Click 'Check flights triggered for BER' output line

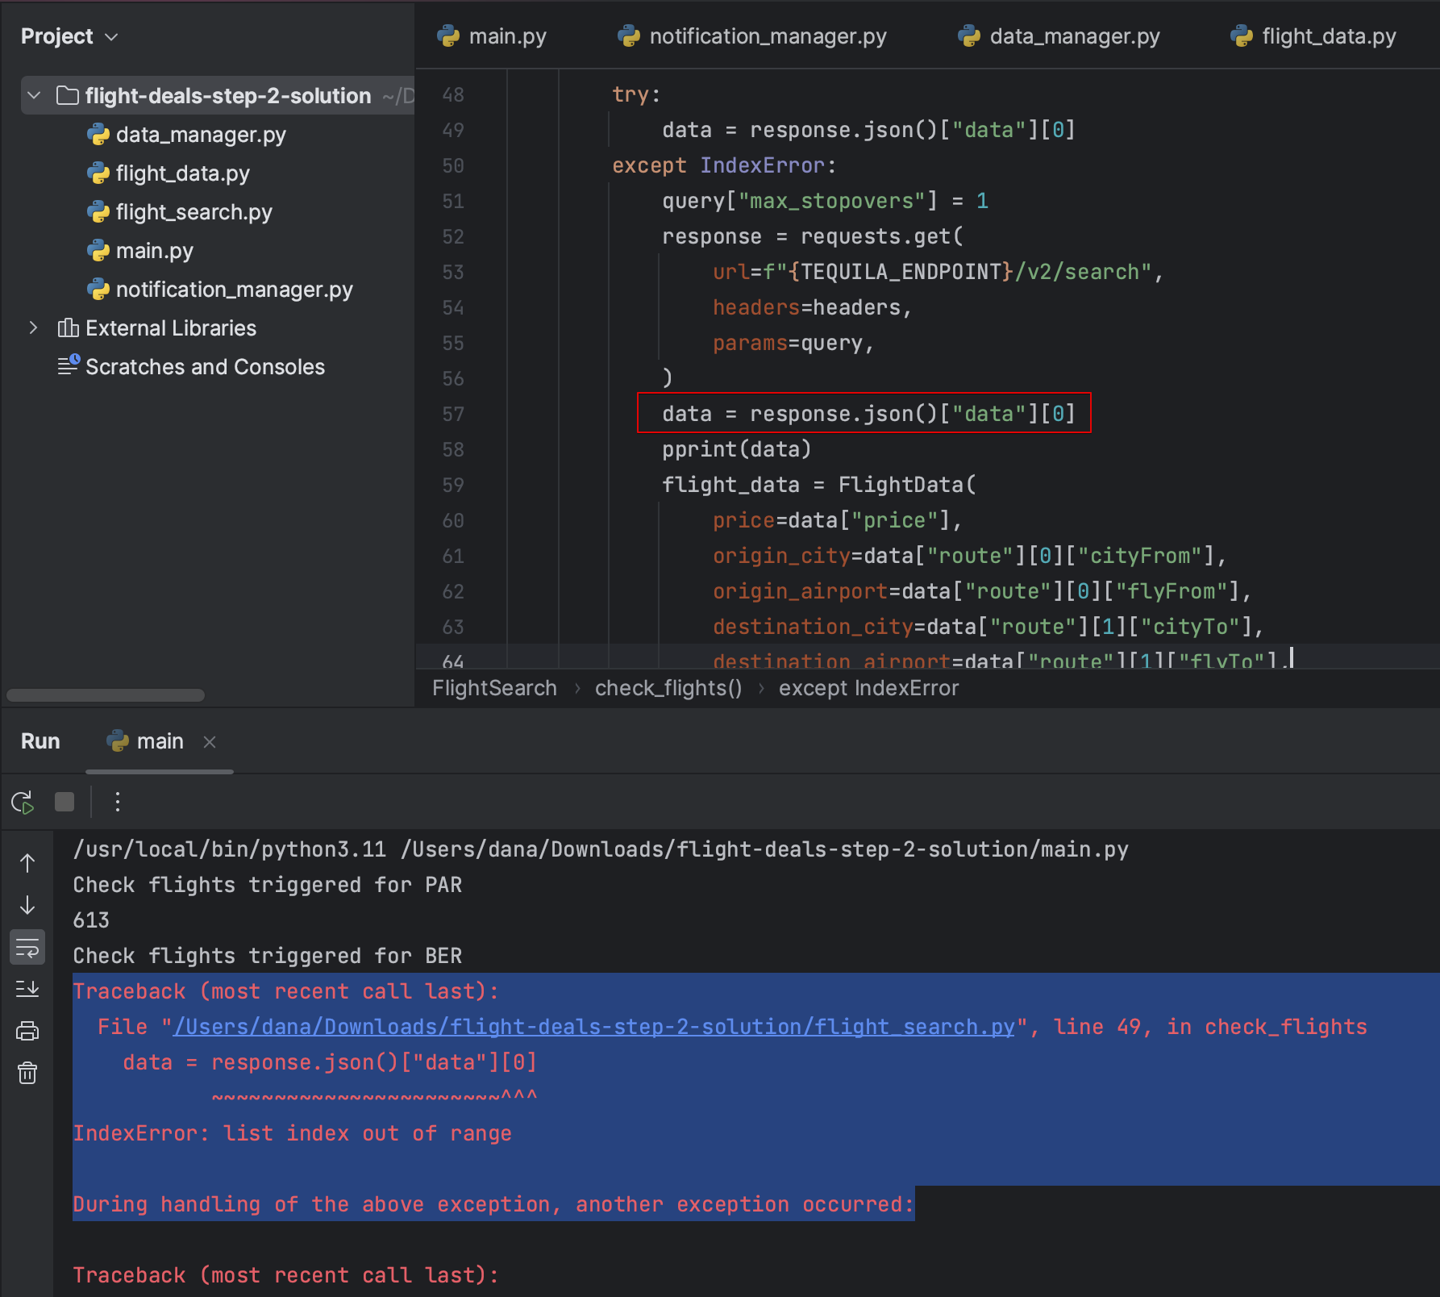(267, 956)
